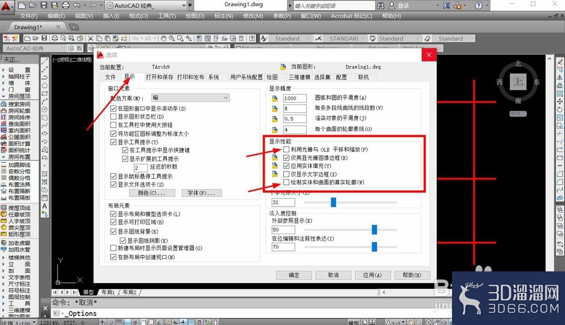Click the 应用(A) button
This screenshot has width=565, height=325.
(372, 275)
